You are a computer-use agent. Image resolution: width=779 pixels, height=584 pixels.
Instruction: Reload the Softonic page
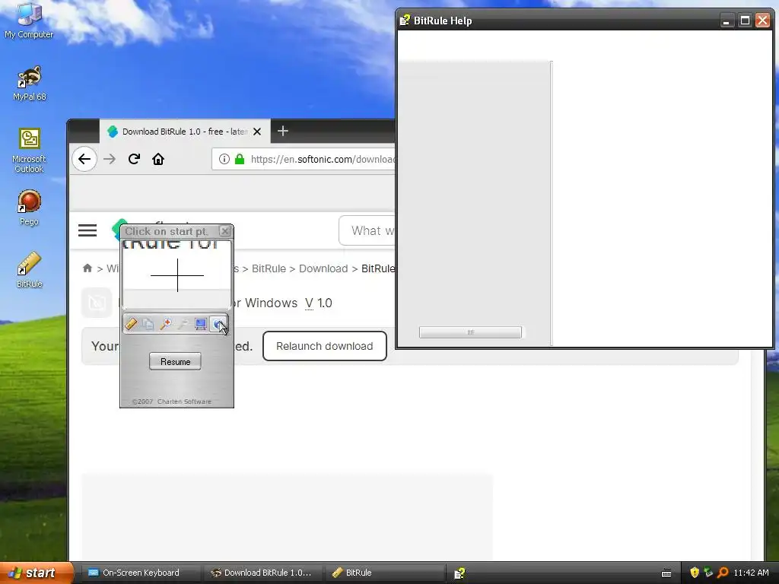[134, 159]
